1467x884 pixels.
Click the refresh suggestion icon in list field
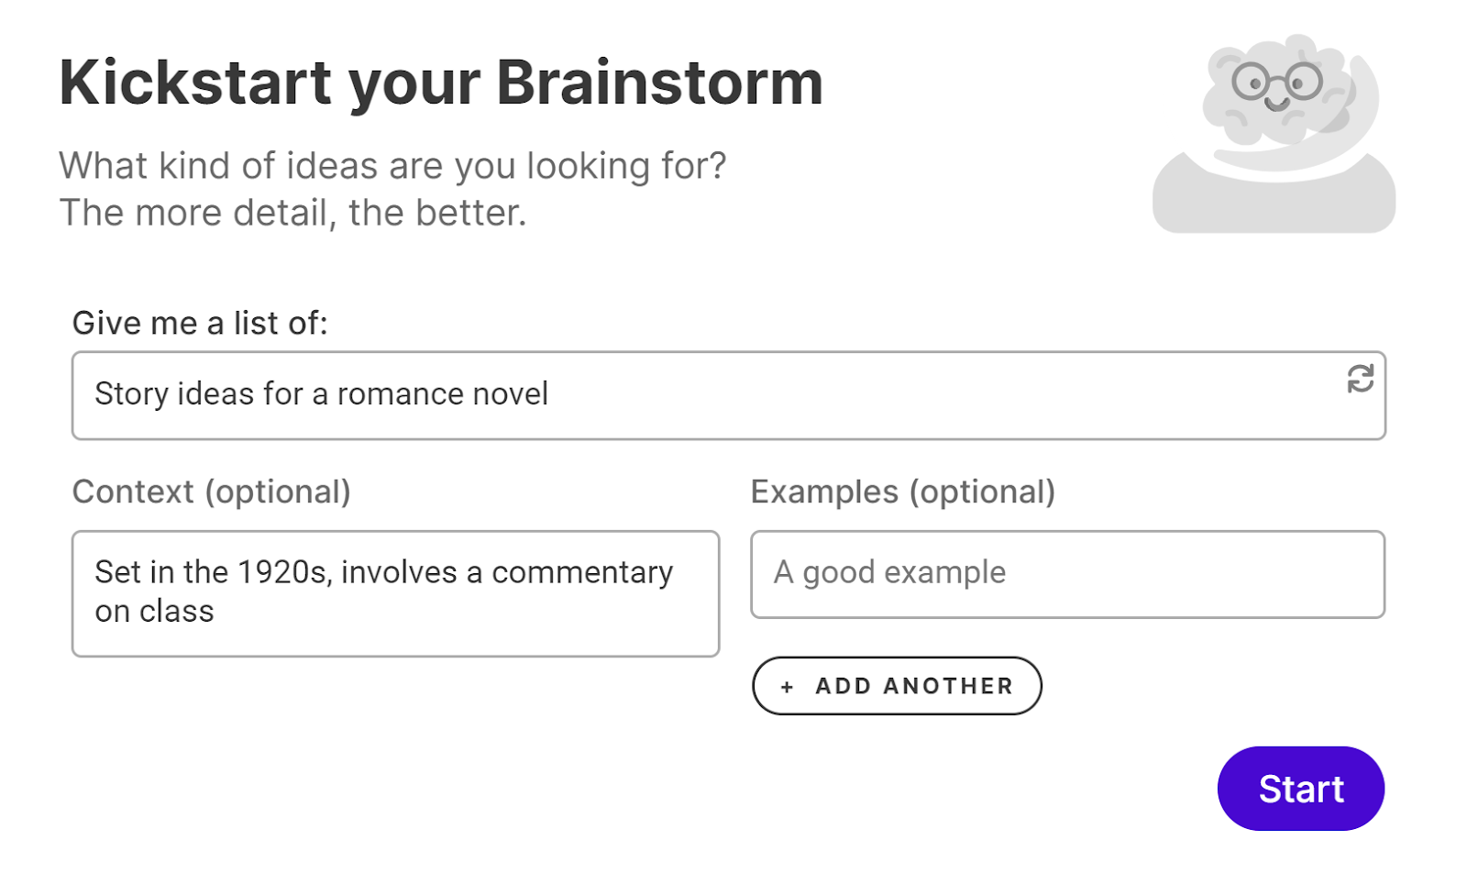click(x=1360, y=378)
